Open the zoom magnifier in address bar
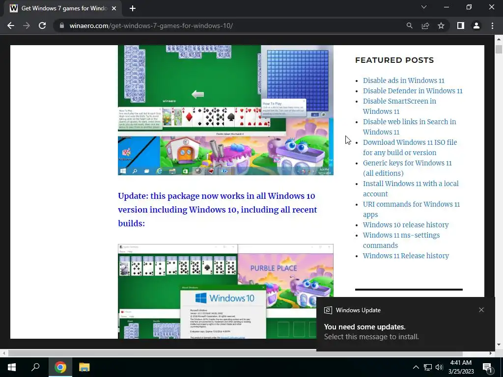This screenshot has height=377, width=503. point(409,26)
